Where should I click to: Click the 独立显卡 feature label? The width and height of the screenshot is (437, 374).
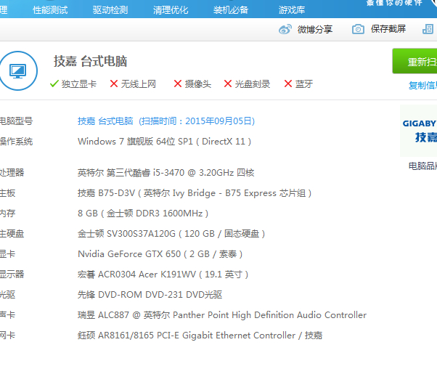(x=79, y=84)
